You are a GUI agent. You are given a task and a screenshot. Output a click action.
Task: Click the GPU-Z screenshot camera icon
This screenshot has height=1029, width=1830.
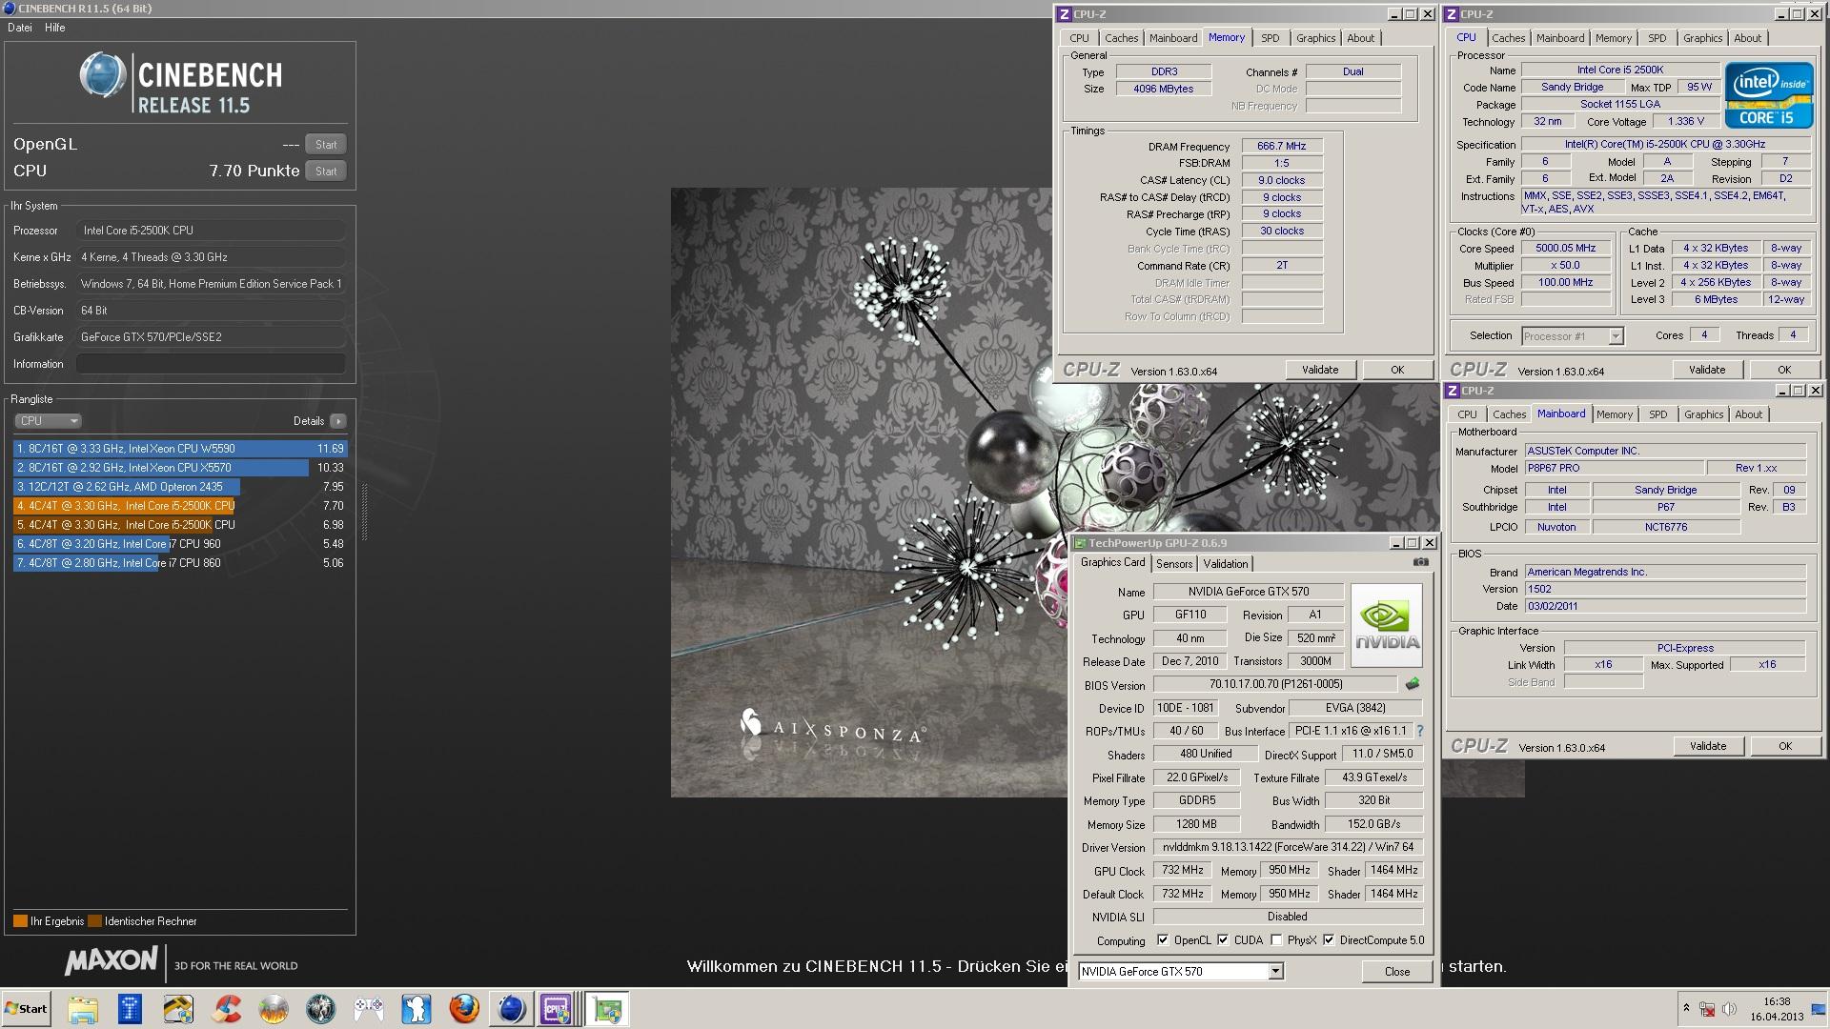pyautogui.click(x=1420, y=562)
